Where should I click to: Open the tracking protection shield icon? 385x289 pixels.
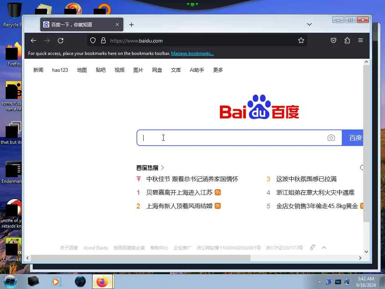(x=93, y=41)
